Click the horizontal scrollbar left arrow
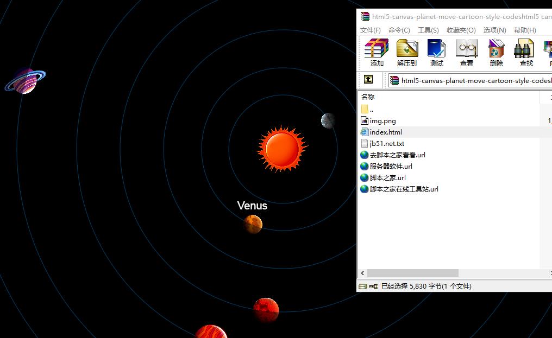The height and width of the screenshot is (338, 552). coord(362,273)
